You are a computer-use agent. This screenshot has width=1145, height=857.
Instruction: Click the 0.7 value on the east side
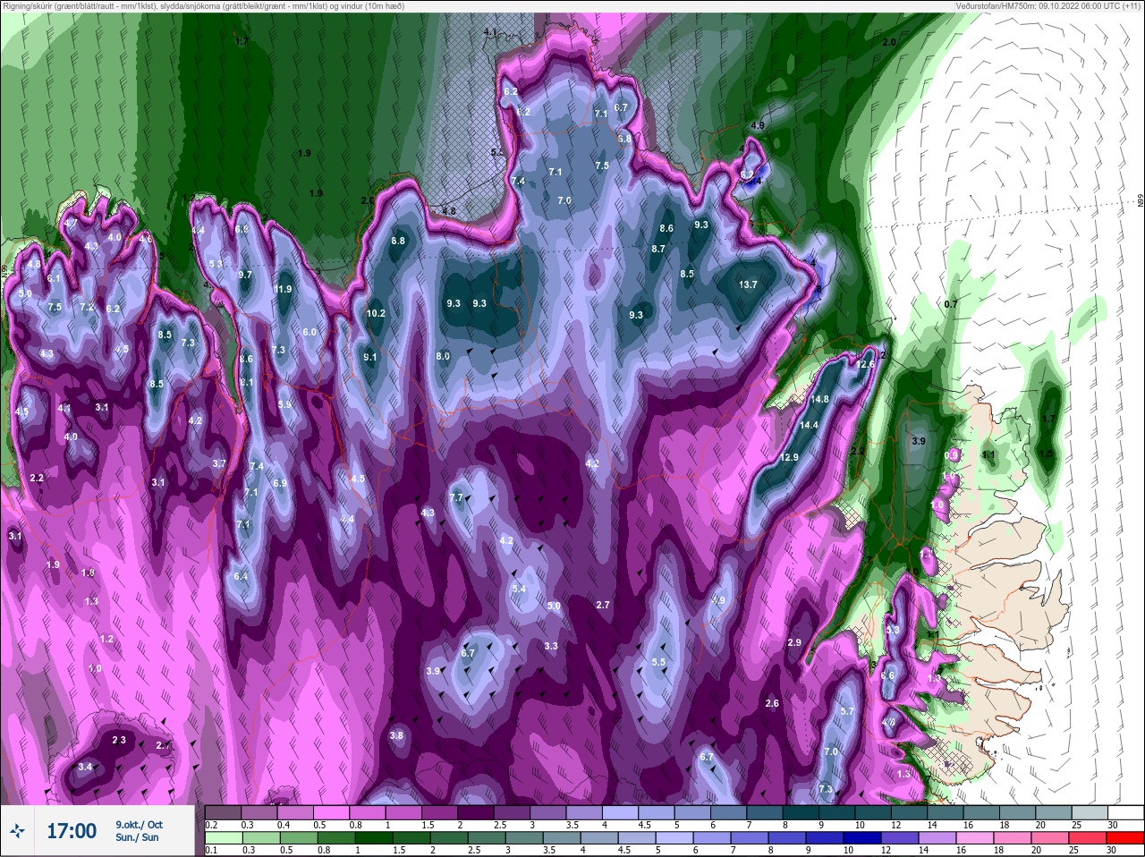(x=951, y=304)
